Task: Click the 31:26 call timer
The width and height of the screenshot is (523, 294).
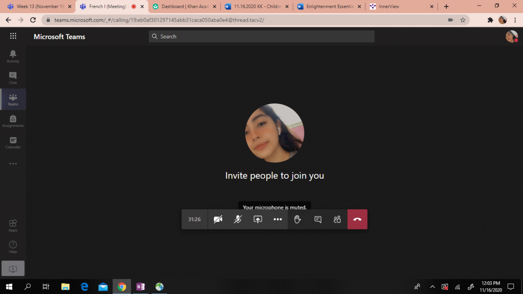Action: [194, 219]
